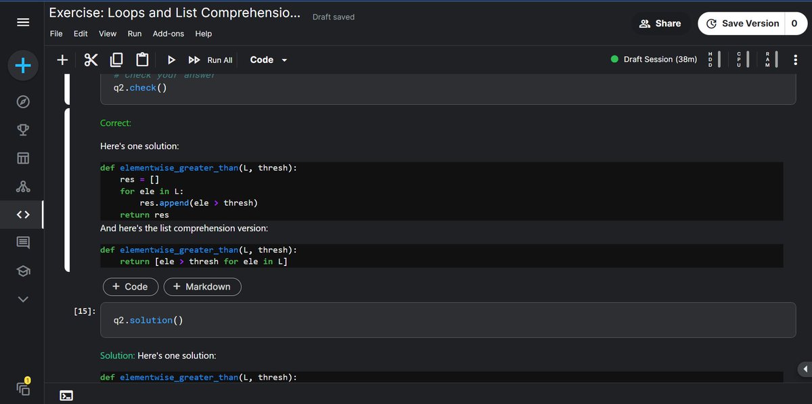The height and width of the screenshot is (404, 812).
Task: Click 'res.append(ele > thresh)' code line
Action: [199, 203]
